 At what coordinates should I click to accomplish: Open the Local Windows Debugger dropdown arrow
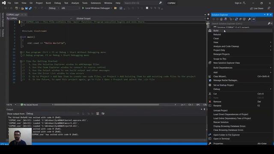tap(111, 8)
